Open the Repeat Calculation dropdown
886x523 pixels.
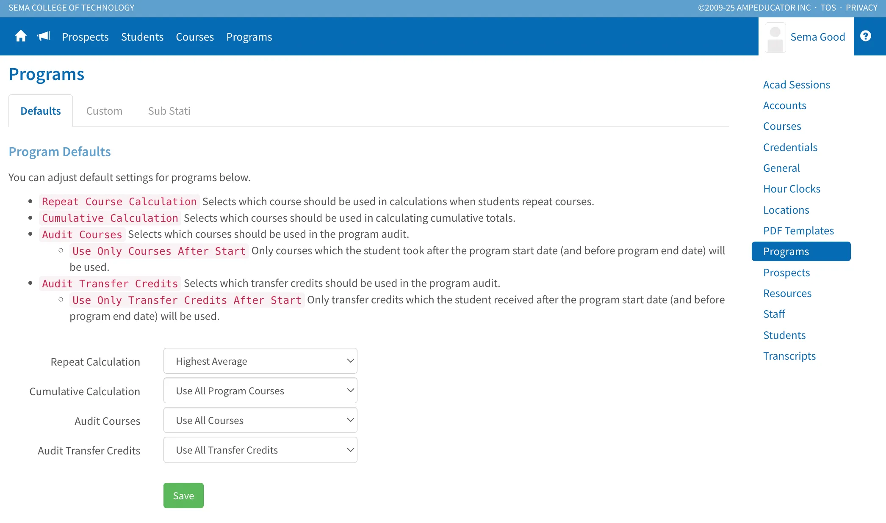click(x=260, y=361)
